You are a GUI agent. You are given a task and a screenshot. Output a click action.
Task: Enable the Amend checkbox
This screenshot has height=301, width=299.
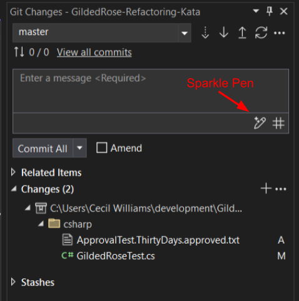click(x=102, y=148)
